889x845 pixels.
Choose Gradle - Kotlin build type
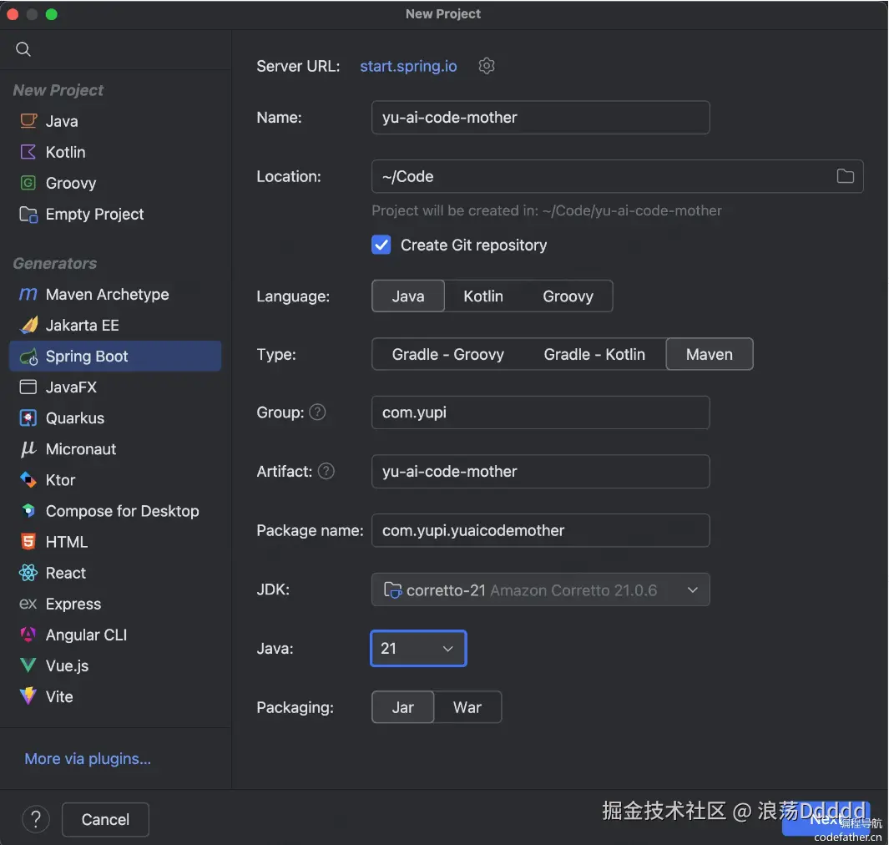pyautogui.click(x=594, y=354)
